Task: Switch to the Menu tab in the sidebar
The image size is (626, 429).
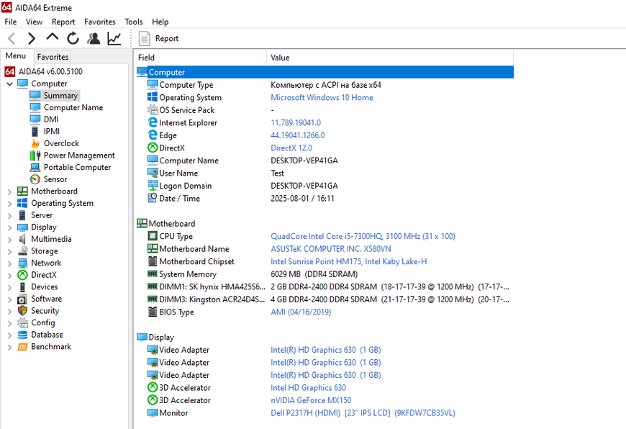Action: (x=16, y=56)
